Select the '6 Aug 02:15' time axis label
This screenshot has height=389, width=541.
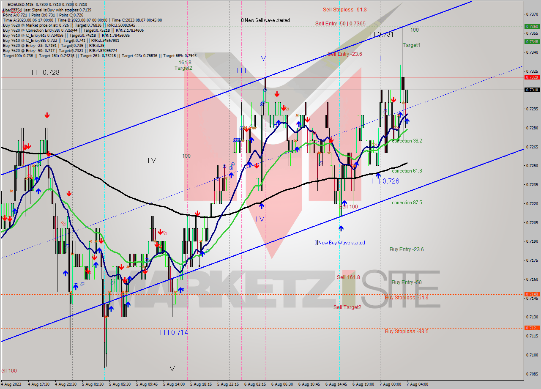click(255, 384)
